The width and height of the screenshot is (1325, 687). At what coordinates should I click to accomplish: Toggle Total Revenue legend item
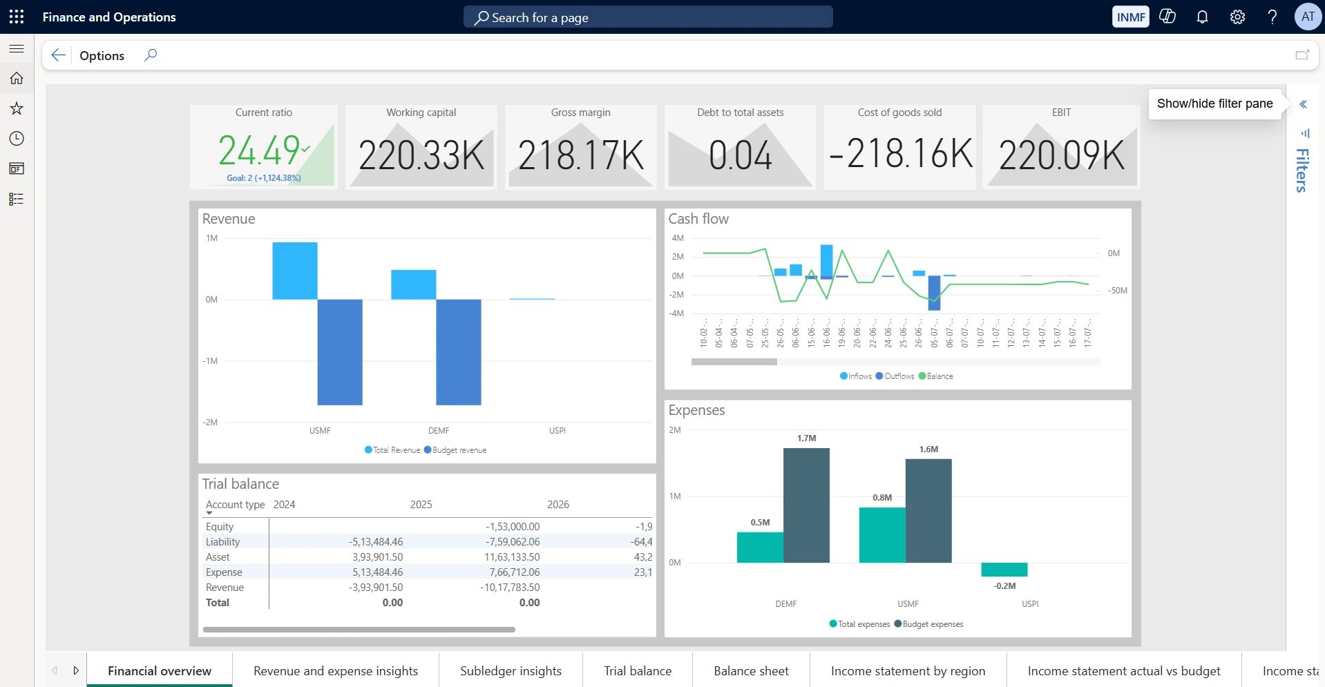(392, 450)
